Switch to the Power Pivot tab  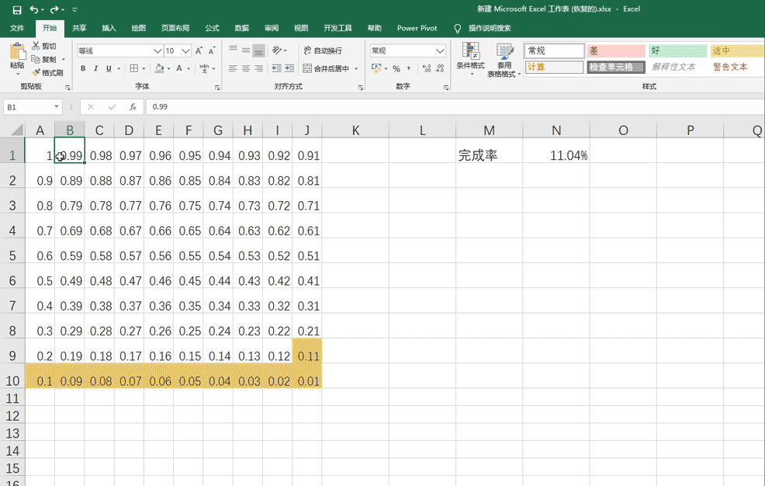tap(417, 28)
